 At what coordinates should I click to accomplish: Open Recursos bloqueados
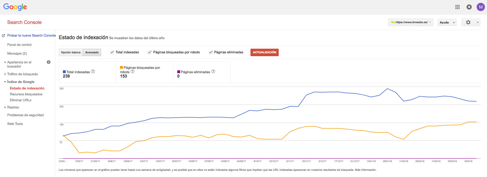[26, 94]
